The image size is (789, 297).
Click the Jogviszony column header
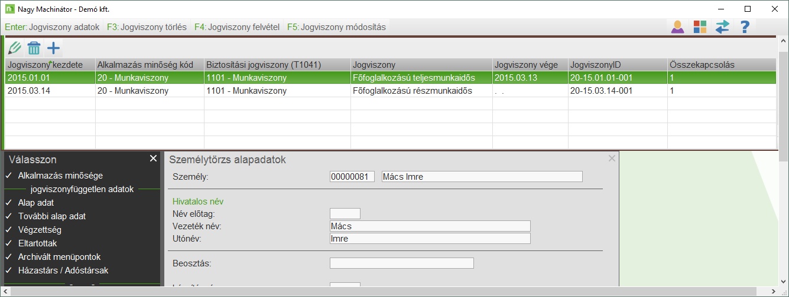422,65
